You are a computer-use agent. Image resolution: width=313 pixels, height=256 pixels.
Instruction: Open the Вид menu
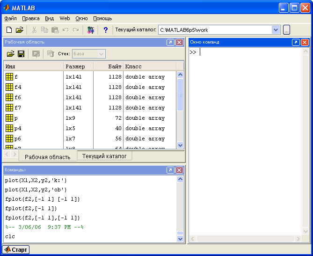point(49,19)
